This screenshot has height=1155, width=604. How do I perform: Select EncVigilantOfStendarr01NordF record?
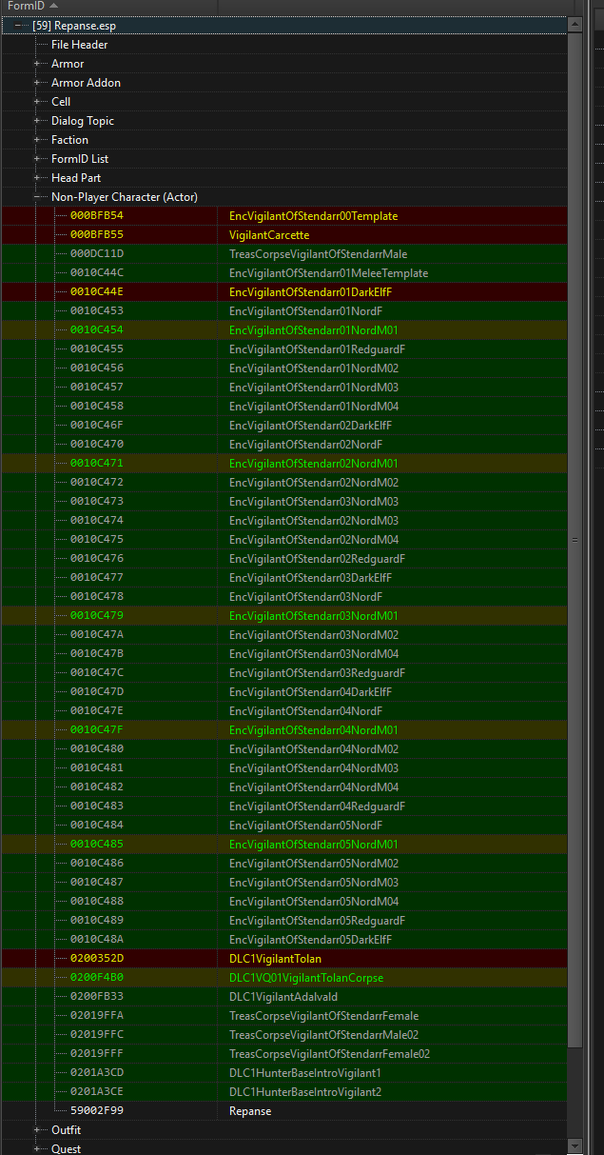(x=284, y=311)
